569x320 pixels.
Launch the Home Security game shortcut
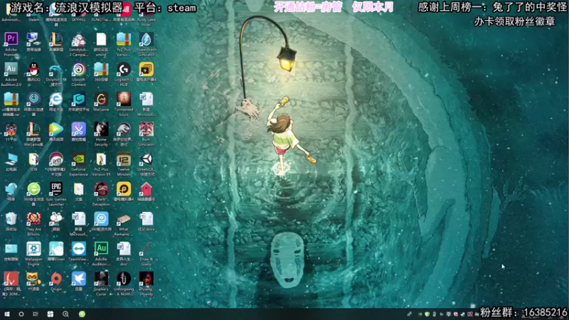[101, 129]
